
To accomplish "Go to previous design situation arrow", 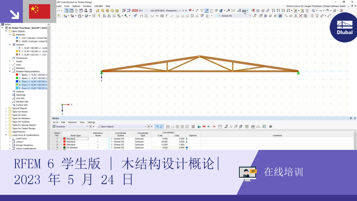I will [x=183, y=11].
